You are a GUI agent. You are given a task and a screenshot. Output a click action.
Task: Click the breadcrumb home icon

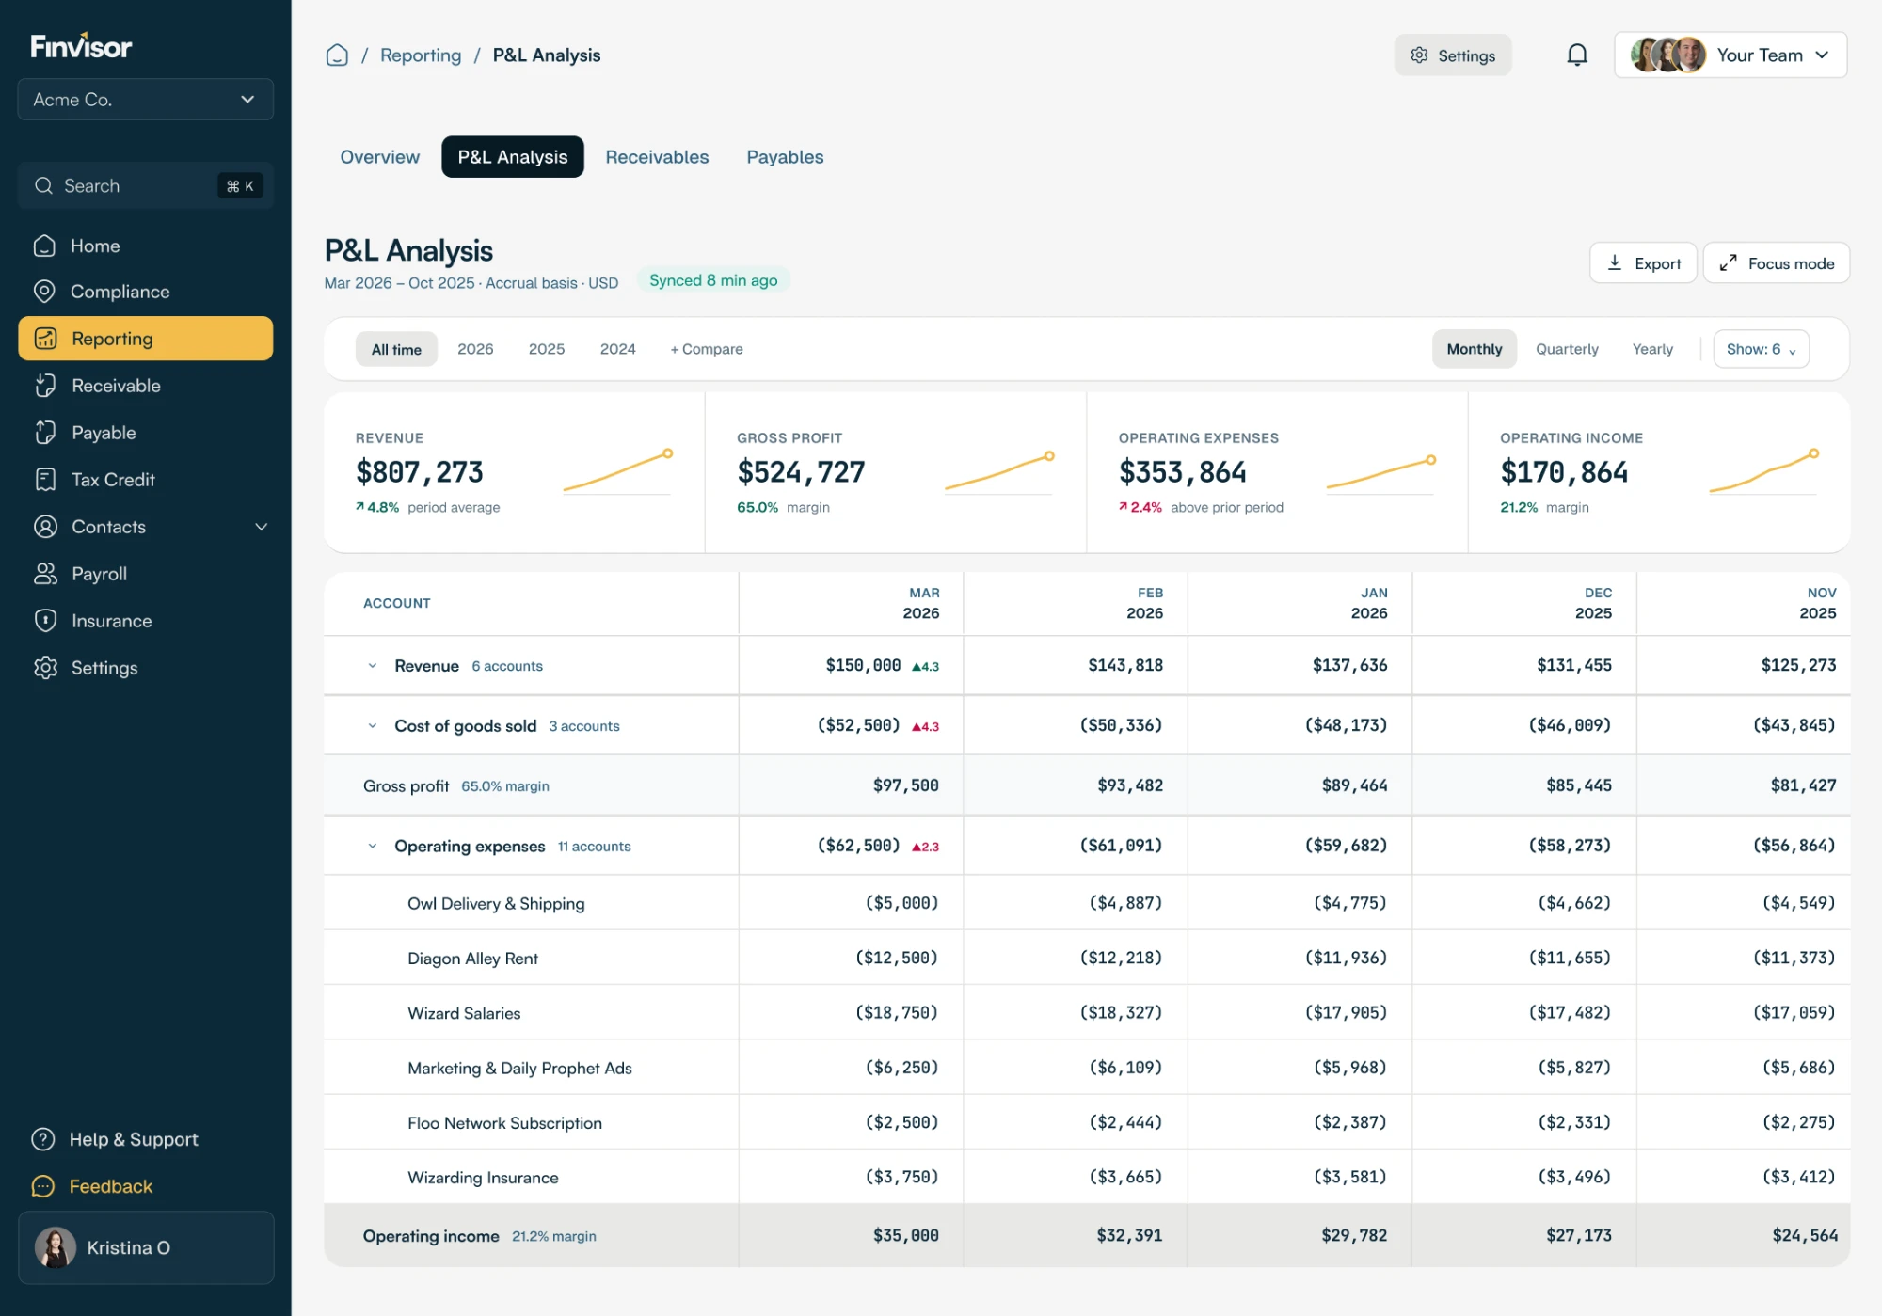(337, 55)
